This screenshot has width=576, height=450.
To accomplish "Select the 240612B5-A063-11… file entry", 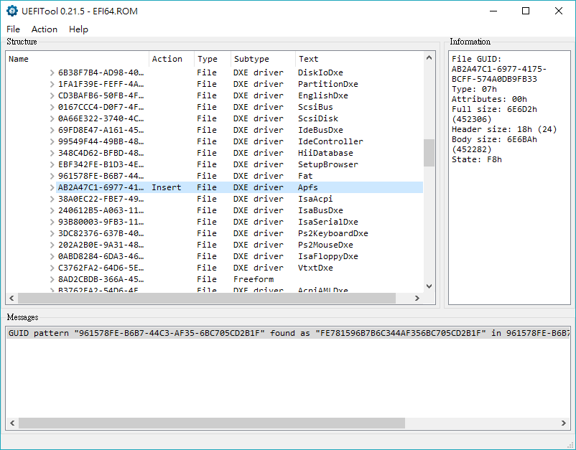I will point(101,210).
